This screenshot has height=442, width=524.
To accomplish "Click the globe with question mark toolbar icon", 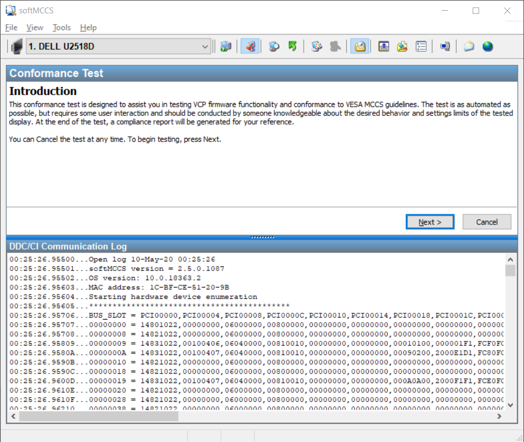I will [x=226, y=46].
